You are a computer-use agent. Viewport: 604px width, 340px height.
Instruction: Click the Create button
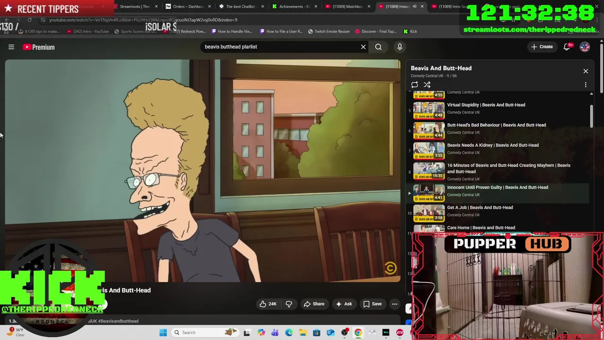pyautogui.click(x=542, y=47)
